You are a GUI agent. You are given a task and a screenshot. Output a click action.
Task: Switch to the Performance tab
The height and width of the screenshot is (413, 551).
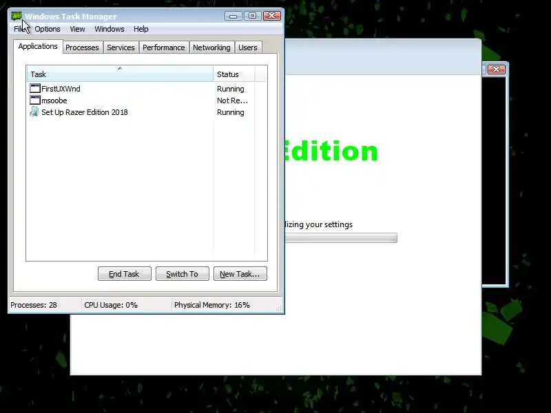pos(164,47)
